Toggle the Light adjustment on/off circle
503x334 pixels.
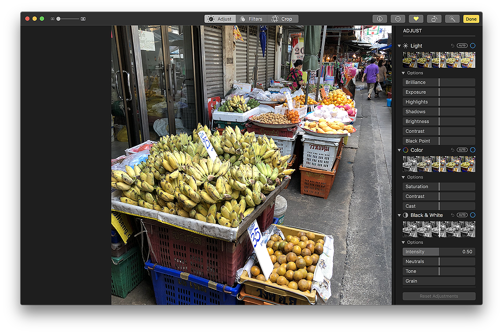473,46
